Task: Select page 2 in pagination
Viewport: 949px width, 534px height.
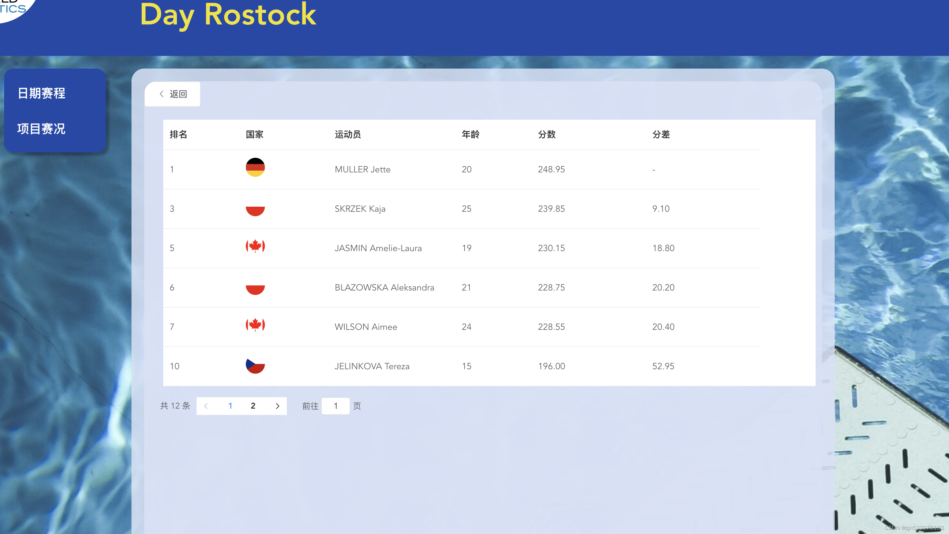Action: click(x=253, y=406)
